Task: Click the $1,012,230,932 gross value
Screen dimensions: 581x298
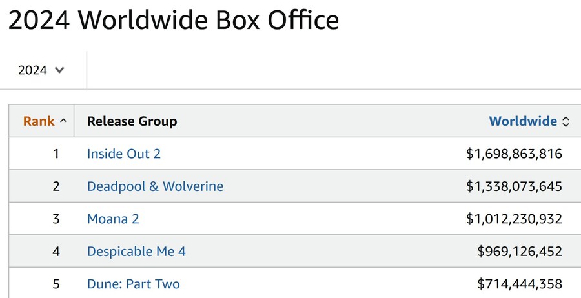Action: 514,219
